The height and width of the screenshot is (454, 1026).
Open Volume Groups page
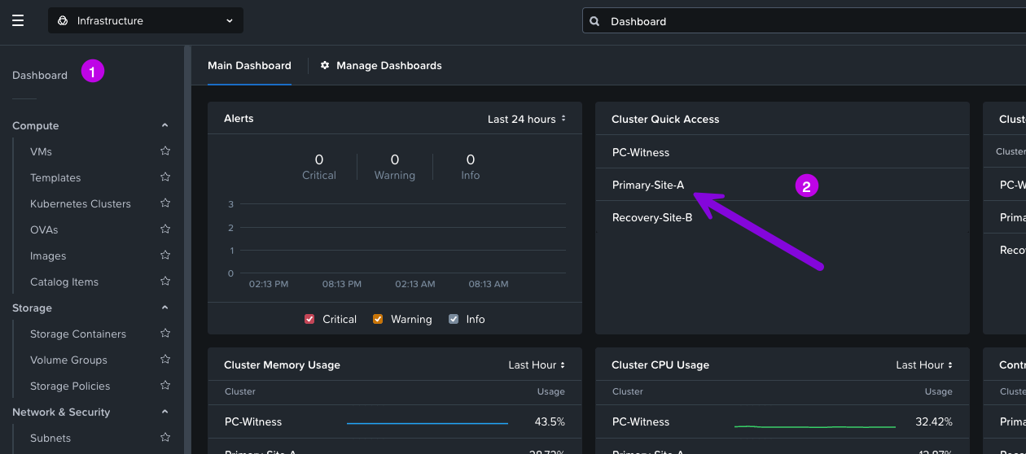click(x=68, y=360)
